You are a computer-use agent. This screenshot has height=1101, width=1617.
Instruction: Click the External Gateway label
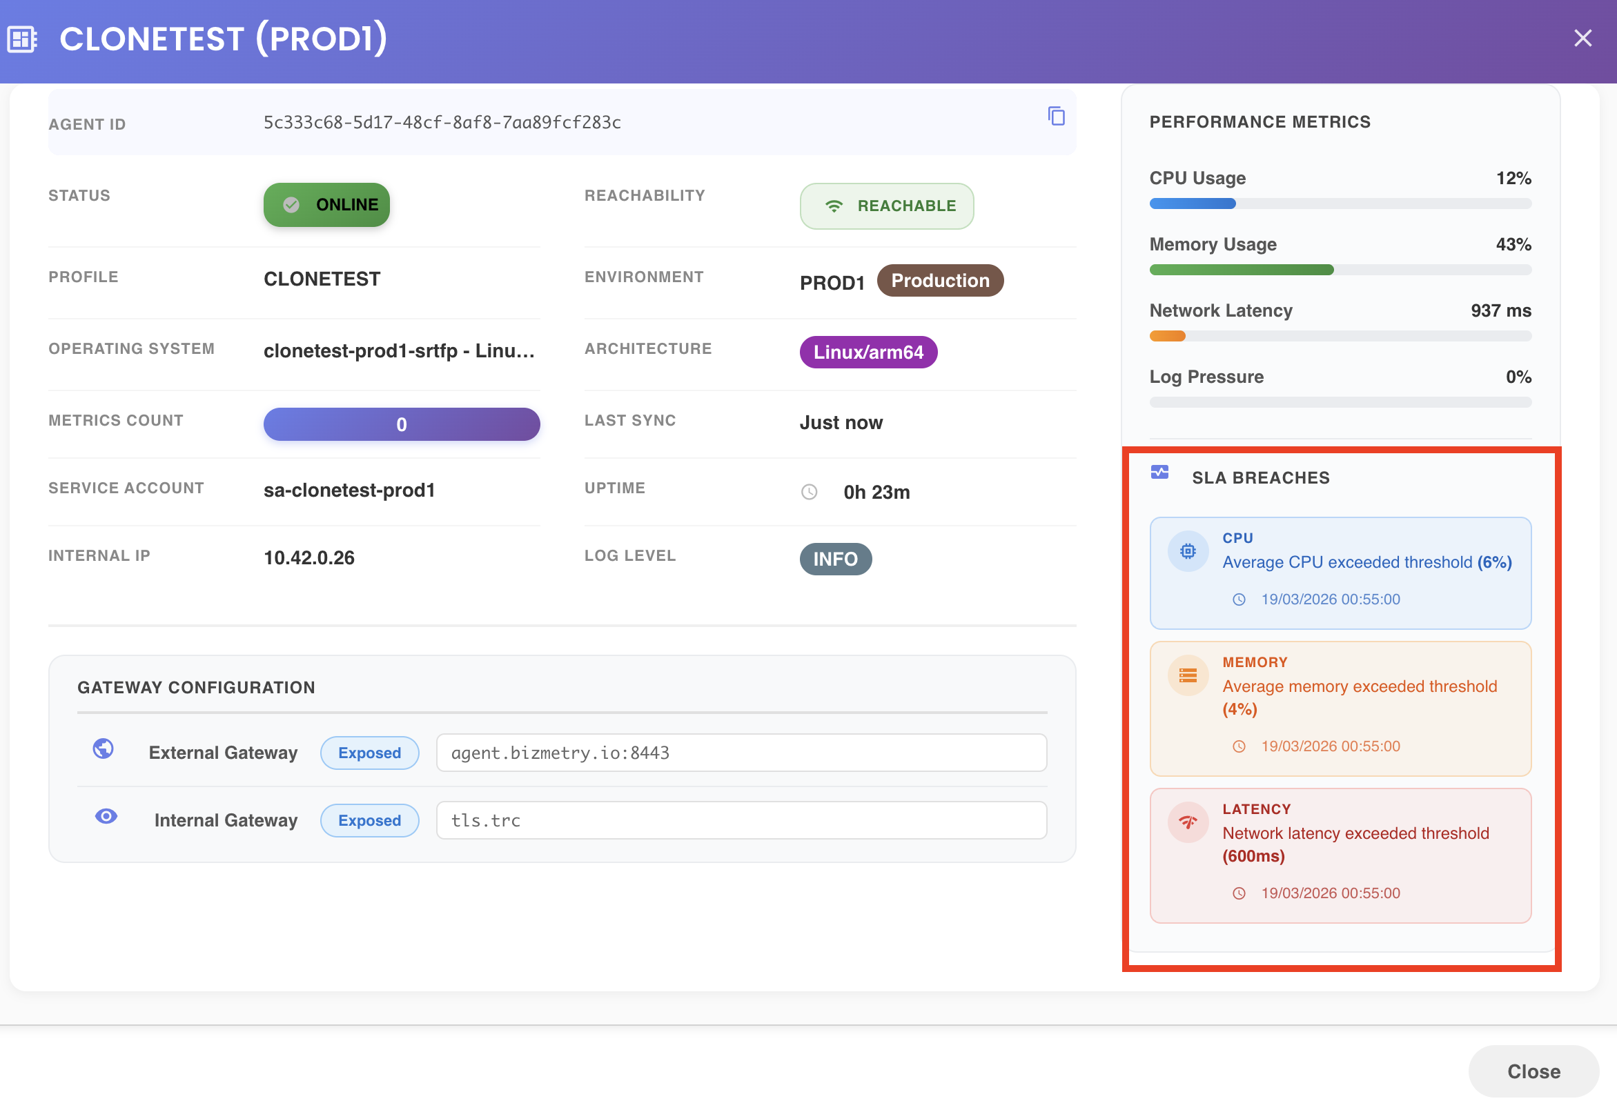tap(223, 753)
